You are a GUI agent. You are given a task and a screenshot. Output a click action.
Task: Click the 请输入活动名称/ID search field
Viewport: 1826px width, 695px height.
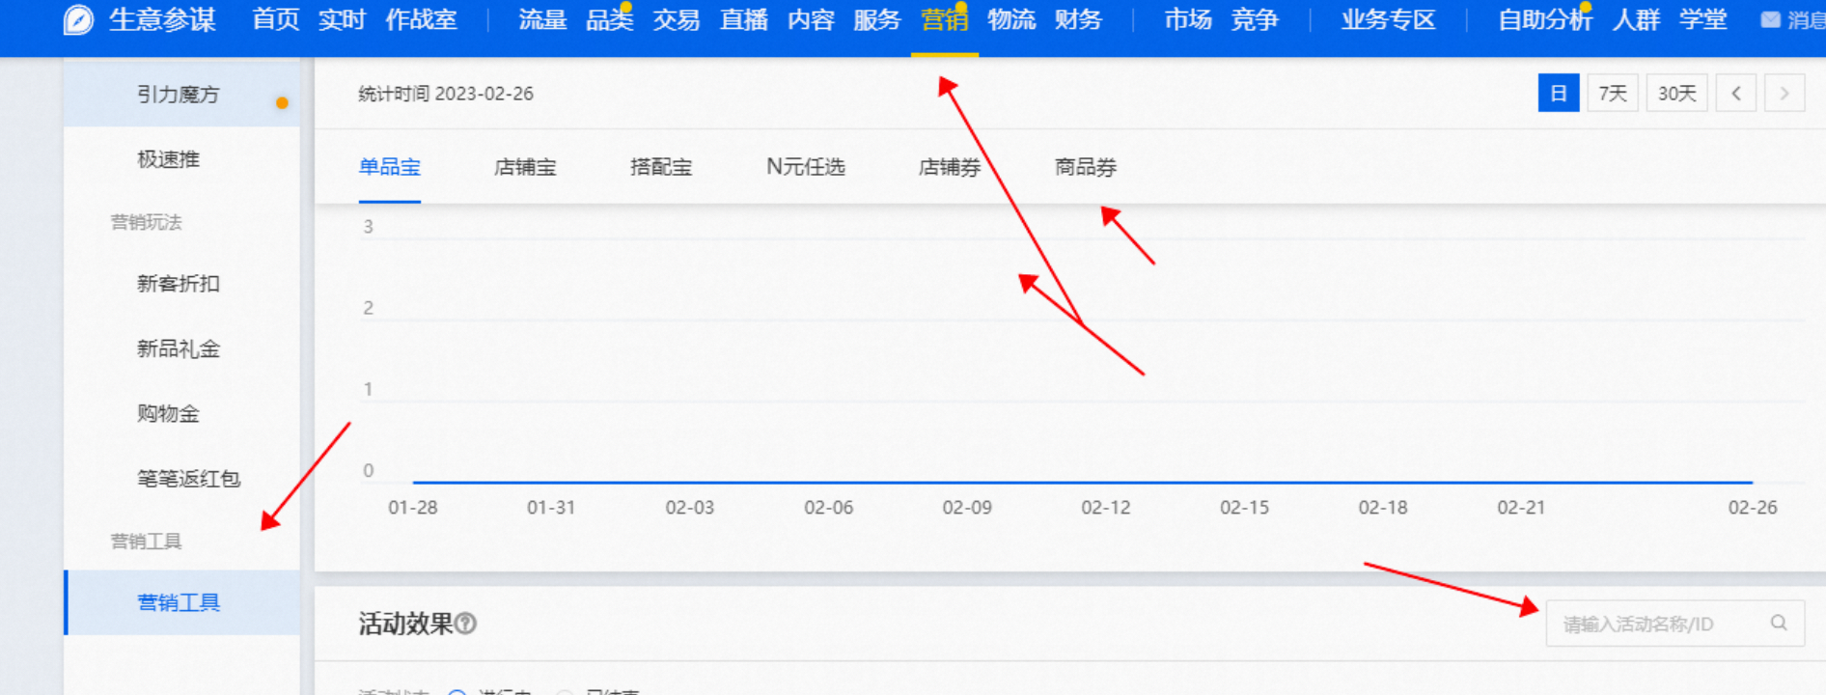click(1675, 624)
